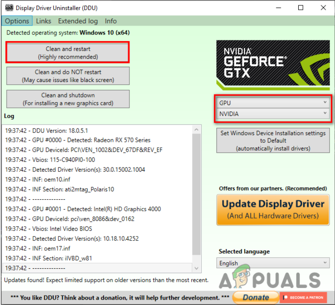Click the Updates found status message
This screenshot has height=305, width=335.
point(106,280)
